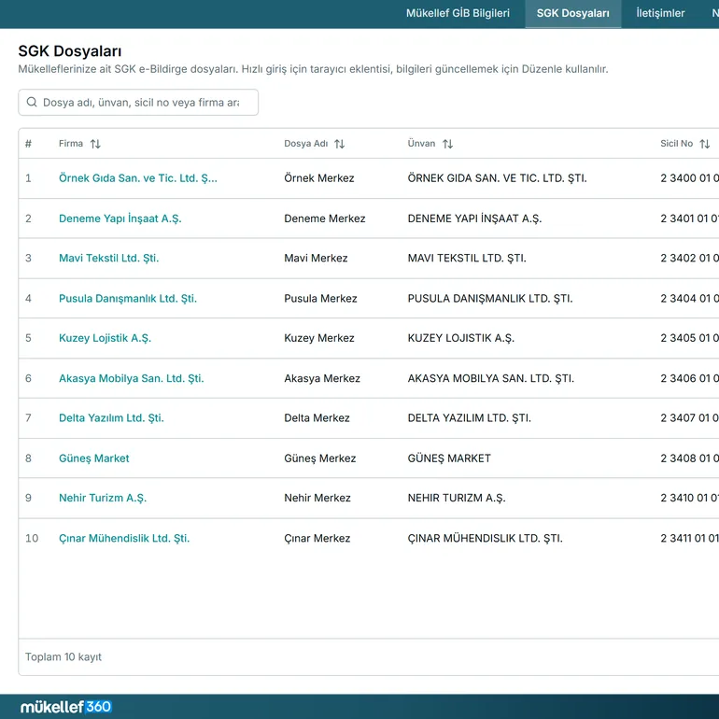Viewport: 719px width, 719px height.
Task: Click the Sicil No column header label
Action: [676, 144]
